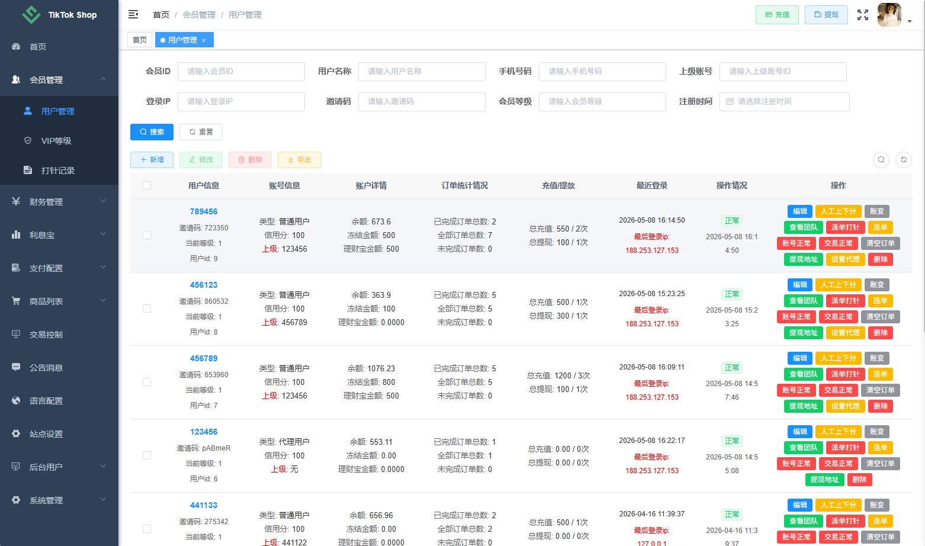925x546 pixels.
Task: Refresh the table with circular refresh icon
Action: coord(904,159)
